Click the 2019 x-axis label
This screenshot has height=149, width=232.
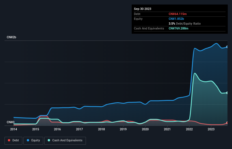click(x=123, y=129)
